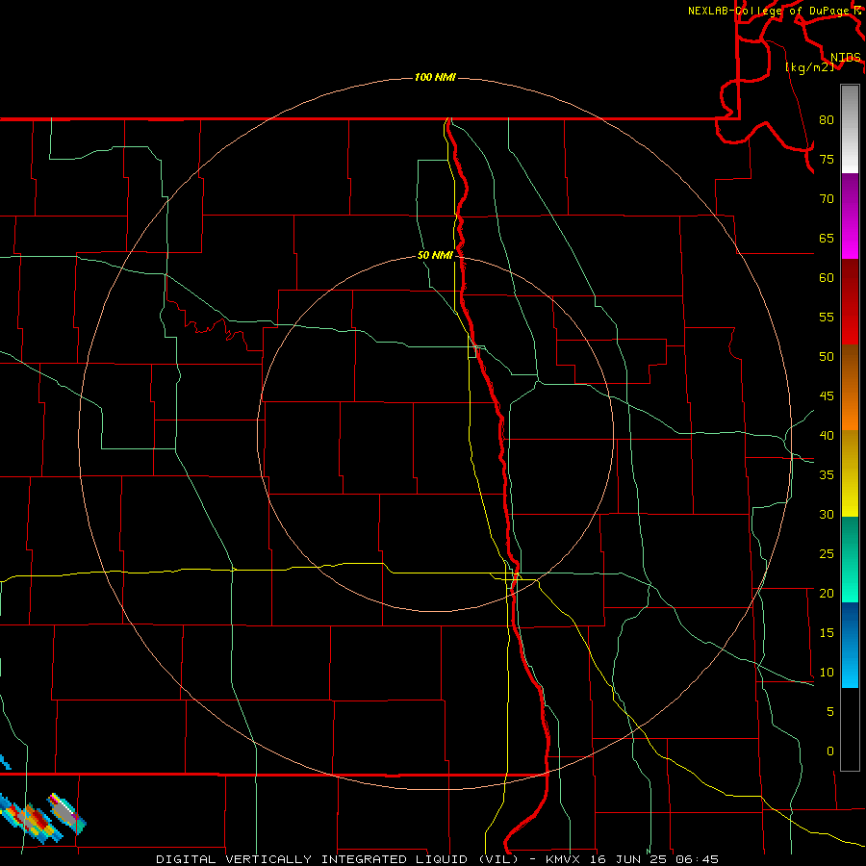Click the 40 value on the color scale

pos(827,435)
